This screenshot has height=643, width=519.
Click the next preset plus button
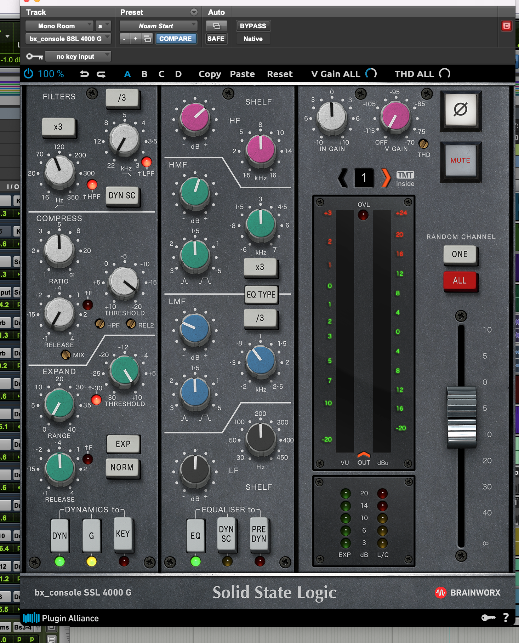[136, 39]
